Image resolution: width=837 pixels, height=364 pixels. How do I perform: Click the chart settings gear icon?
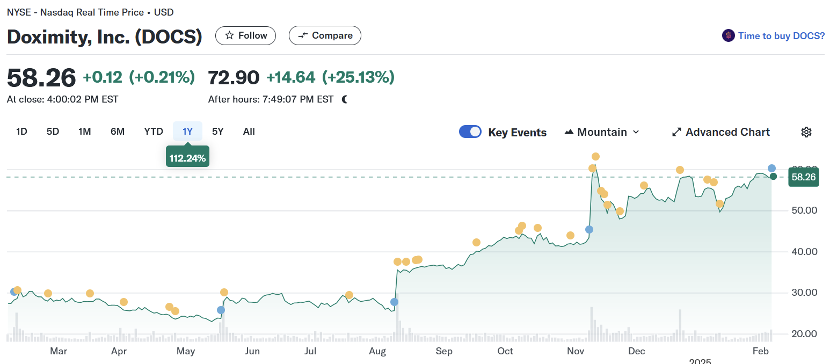806,132
